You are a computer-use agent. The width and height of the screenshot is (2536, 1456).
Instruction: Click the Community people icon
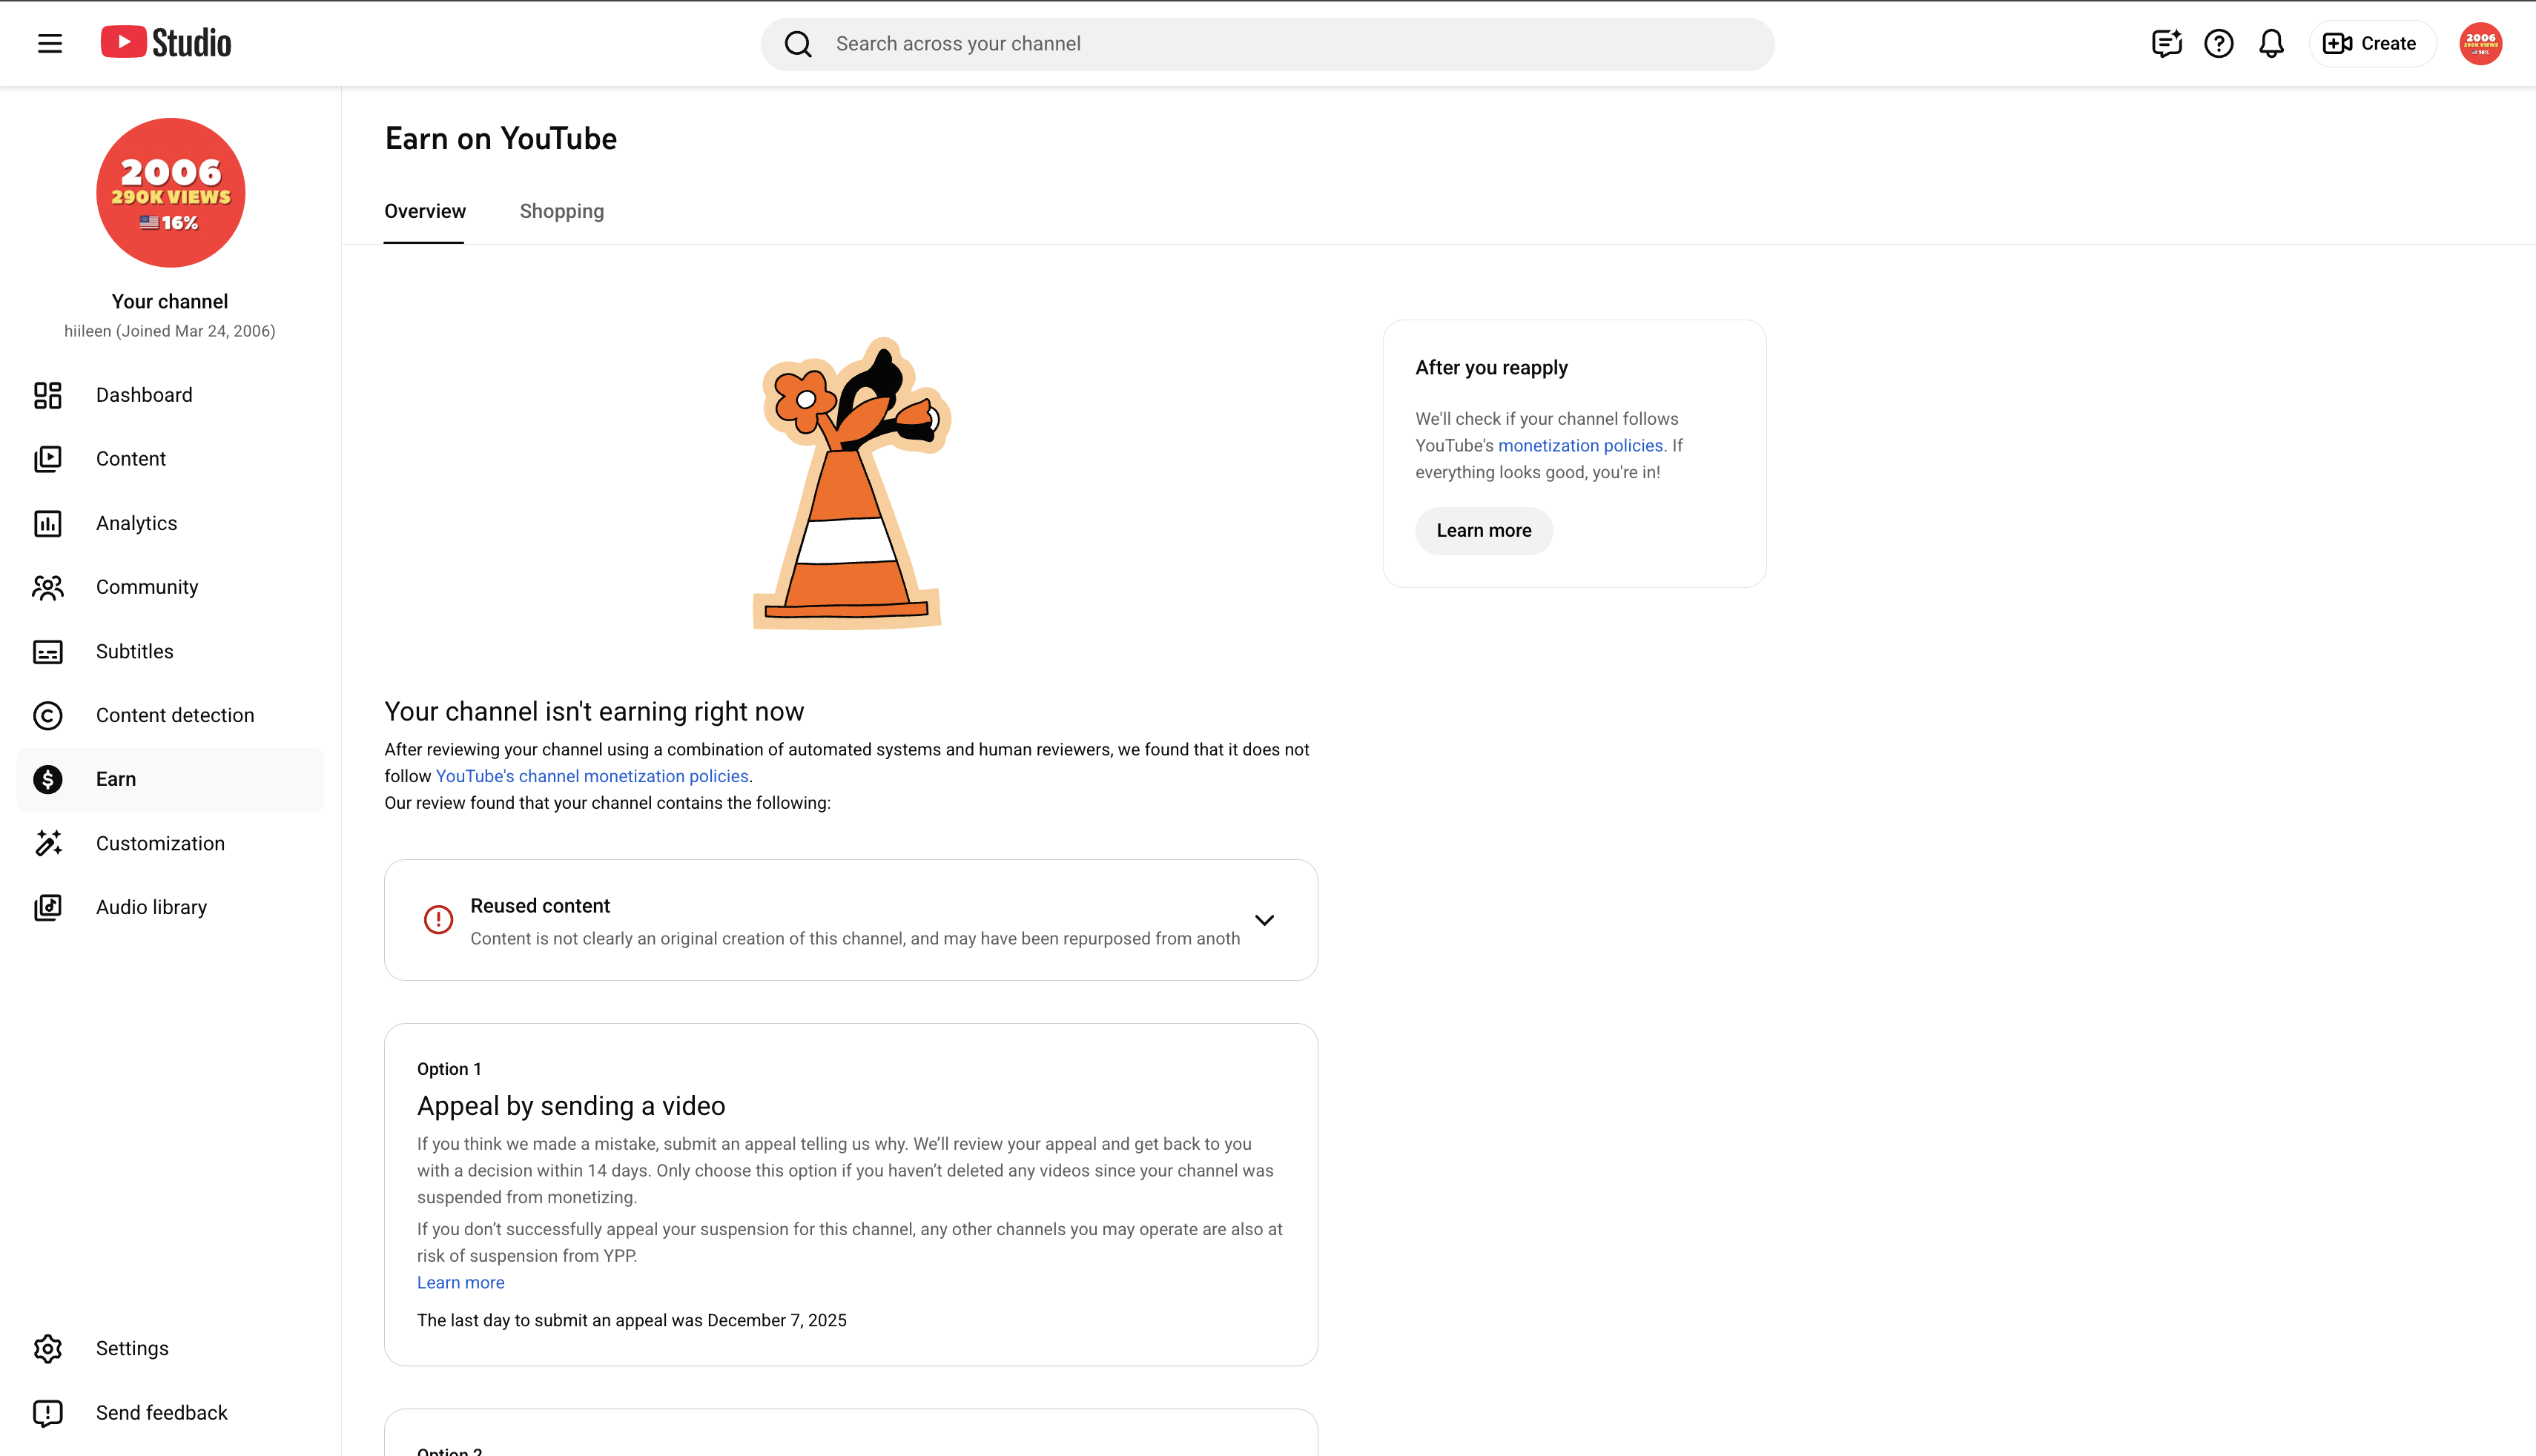[48, 587]
